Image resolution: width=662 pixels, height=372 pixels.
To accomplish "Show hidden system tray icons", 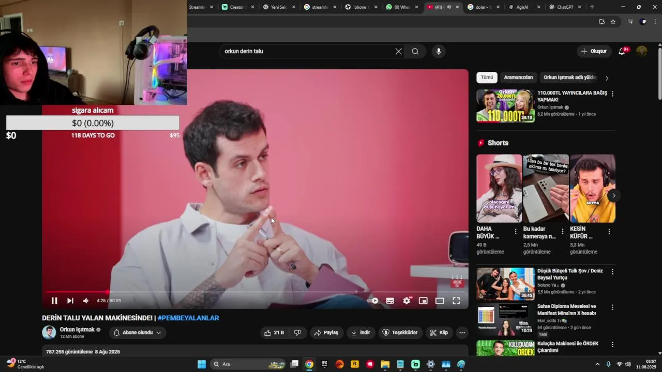I will [597, 364].
